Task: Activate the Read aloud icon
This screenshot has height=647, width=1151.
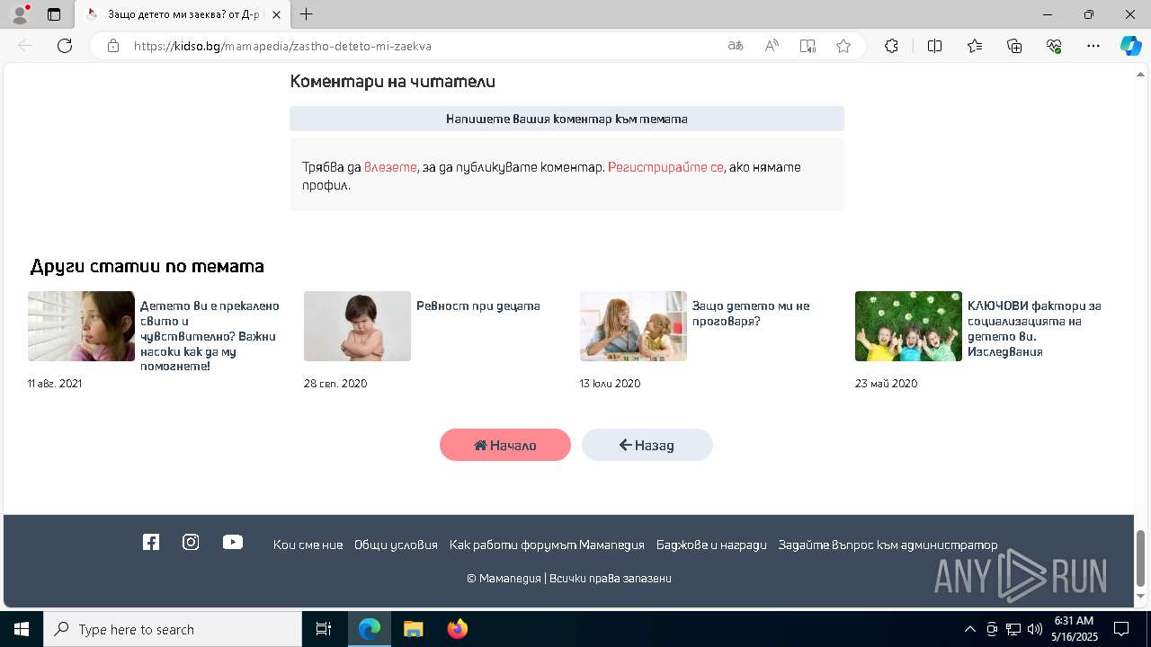Action: (x=772, y=46)
